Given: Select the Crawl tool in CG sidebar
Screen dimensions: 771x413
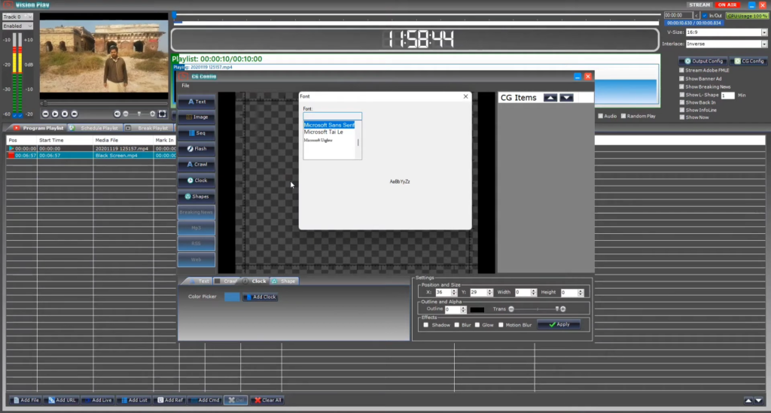Looking at the screenshot, I should (197, 165).
